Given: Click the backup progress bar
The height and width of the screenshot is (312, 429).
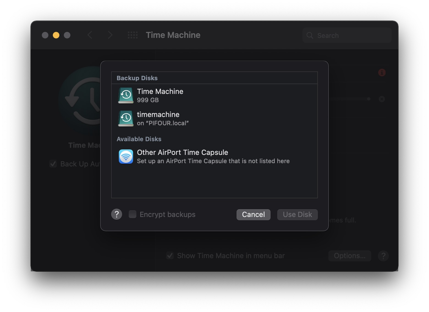Looking at the screenshot, I should [x=349, y=99].
